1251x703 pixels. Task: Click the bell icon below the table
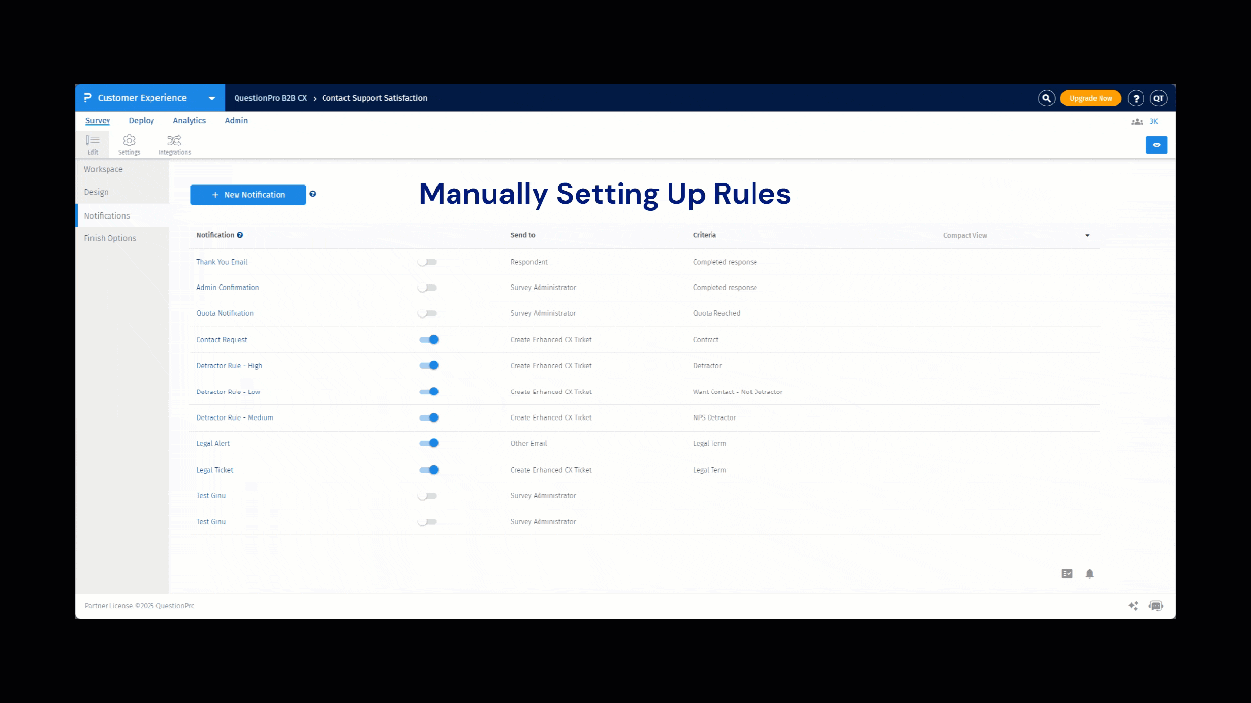(1090, 574)
